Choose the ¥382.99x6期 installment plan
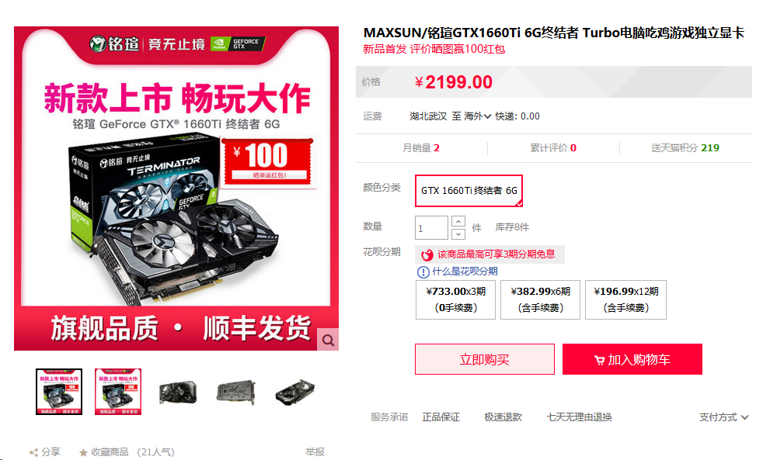The height and width of the screenshot is (460, 763). (540, 299)
